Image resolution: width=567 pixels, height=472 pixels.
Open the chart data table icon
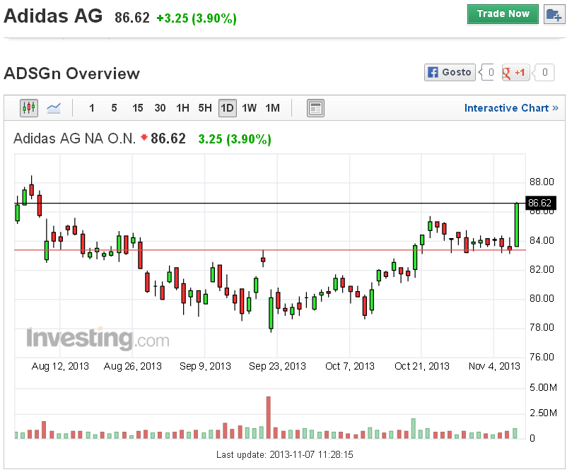coord(315,108)
